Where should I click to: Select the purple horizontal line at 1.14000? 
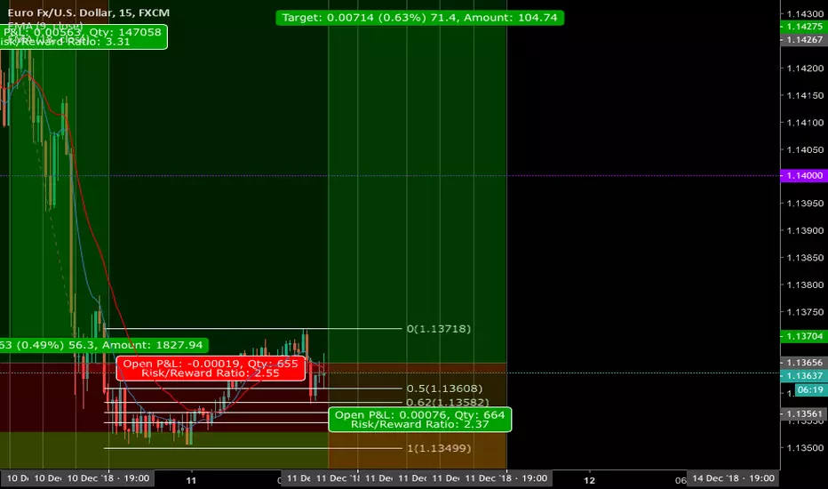point(390,175)
